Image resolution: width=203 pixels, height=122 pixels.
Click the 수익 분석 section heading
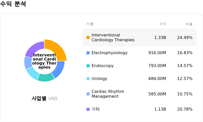[x=13, y=4]
